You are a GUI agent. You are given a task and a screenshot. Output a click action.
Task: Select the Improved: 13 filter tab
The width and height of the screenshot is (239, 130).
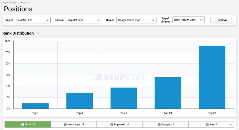point(119,124)
